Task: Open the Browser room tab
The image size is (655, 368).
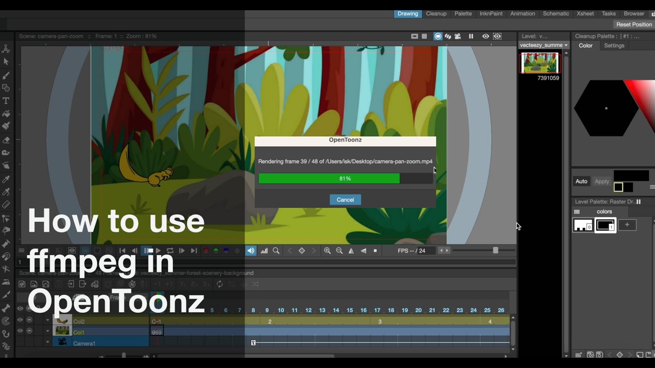Action: [x=634, y=14]
